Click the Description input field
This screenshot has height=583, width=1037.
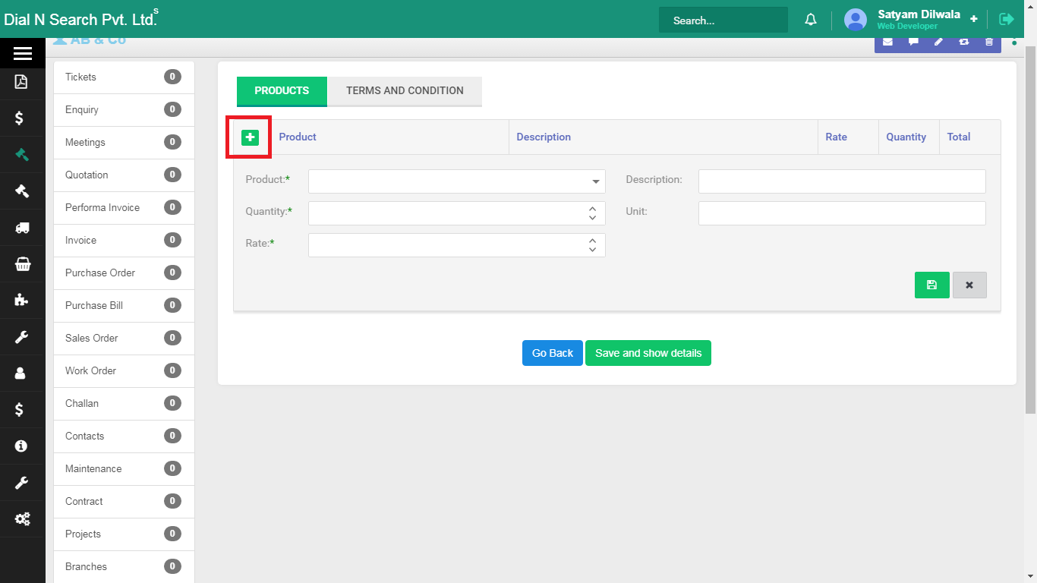(x=841, y=181)
